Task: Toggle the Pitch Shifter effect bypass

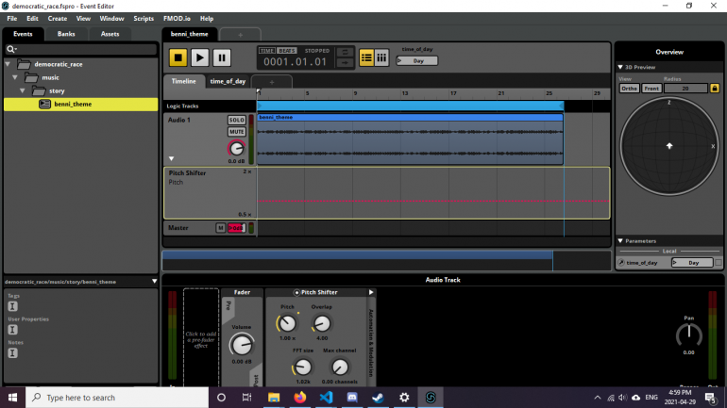Action: (x=296, y=292)
